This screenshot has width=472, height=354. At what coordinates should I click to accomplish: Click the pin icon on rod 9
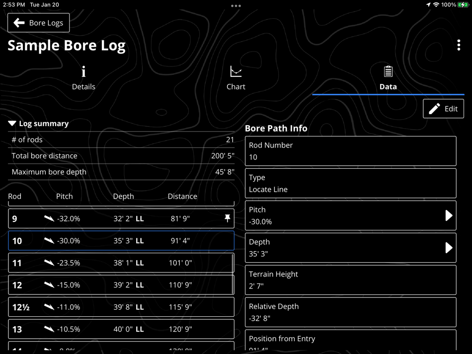[227, 218]
